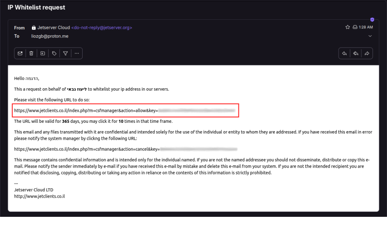Forward the email
Viewport: 387px width, 226px height.
tap(367, 53)
